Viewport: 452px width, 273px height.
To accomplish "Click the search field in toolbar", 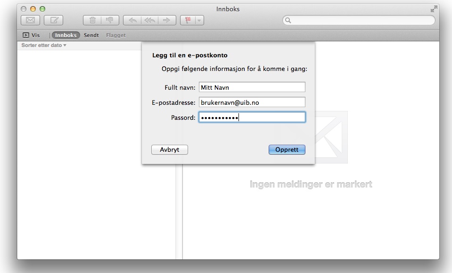I will click(x=359, y=20).
